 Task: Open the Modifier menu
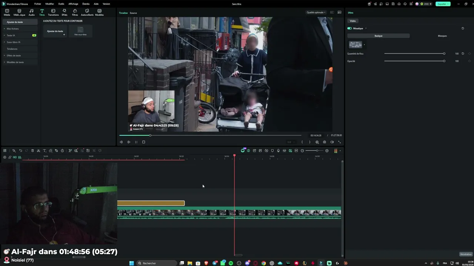[x=50, y=4]
